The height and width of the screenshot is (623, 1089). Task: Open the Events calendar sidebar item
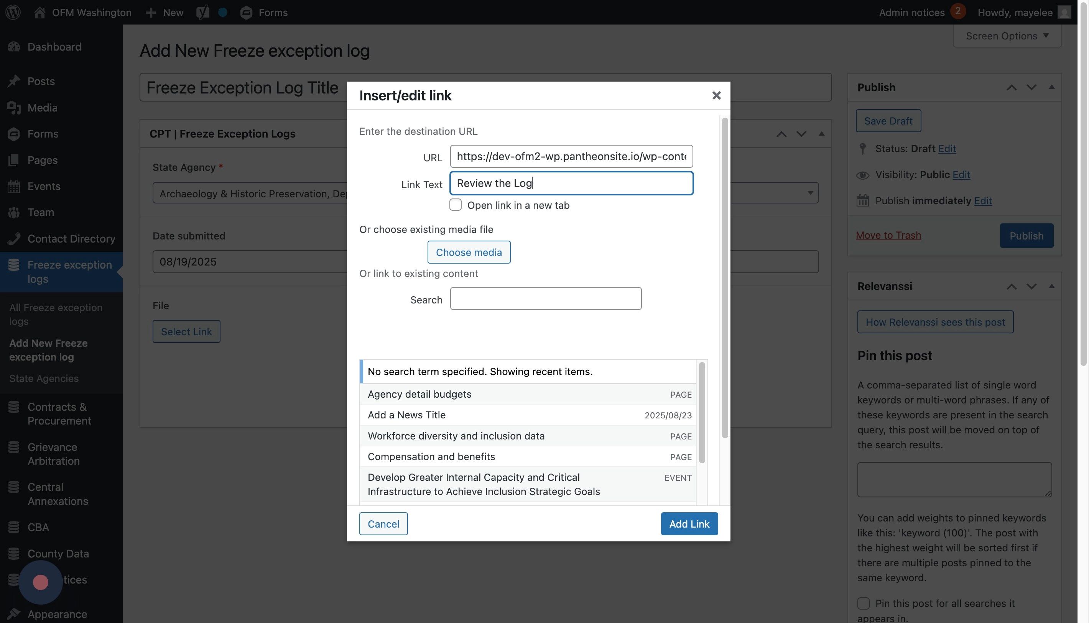coord(44,186)
